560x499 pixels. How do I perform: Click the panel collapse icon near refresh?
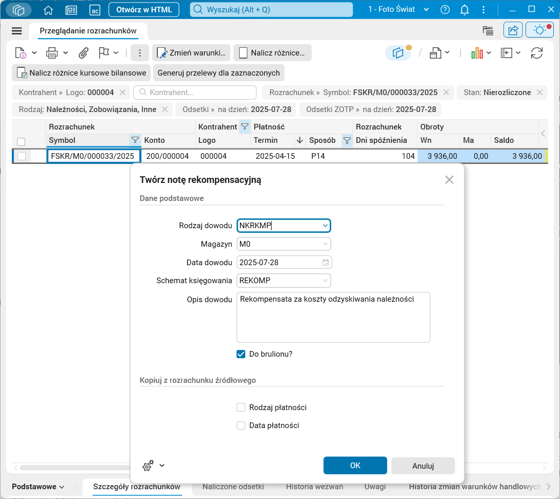(x=507, y=53)
